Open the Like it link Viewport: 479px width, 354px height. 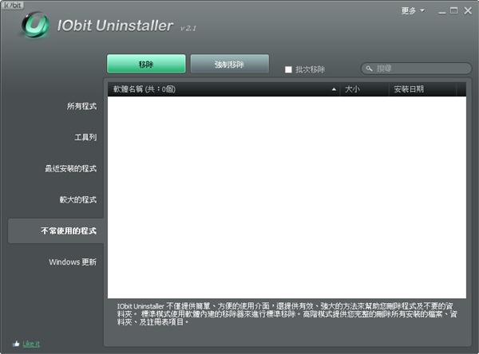click(31, 344)
